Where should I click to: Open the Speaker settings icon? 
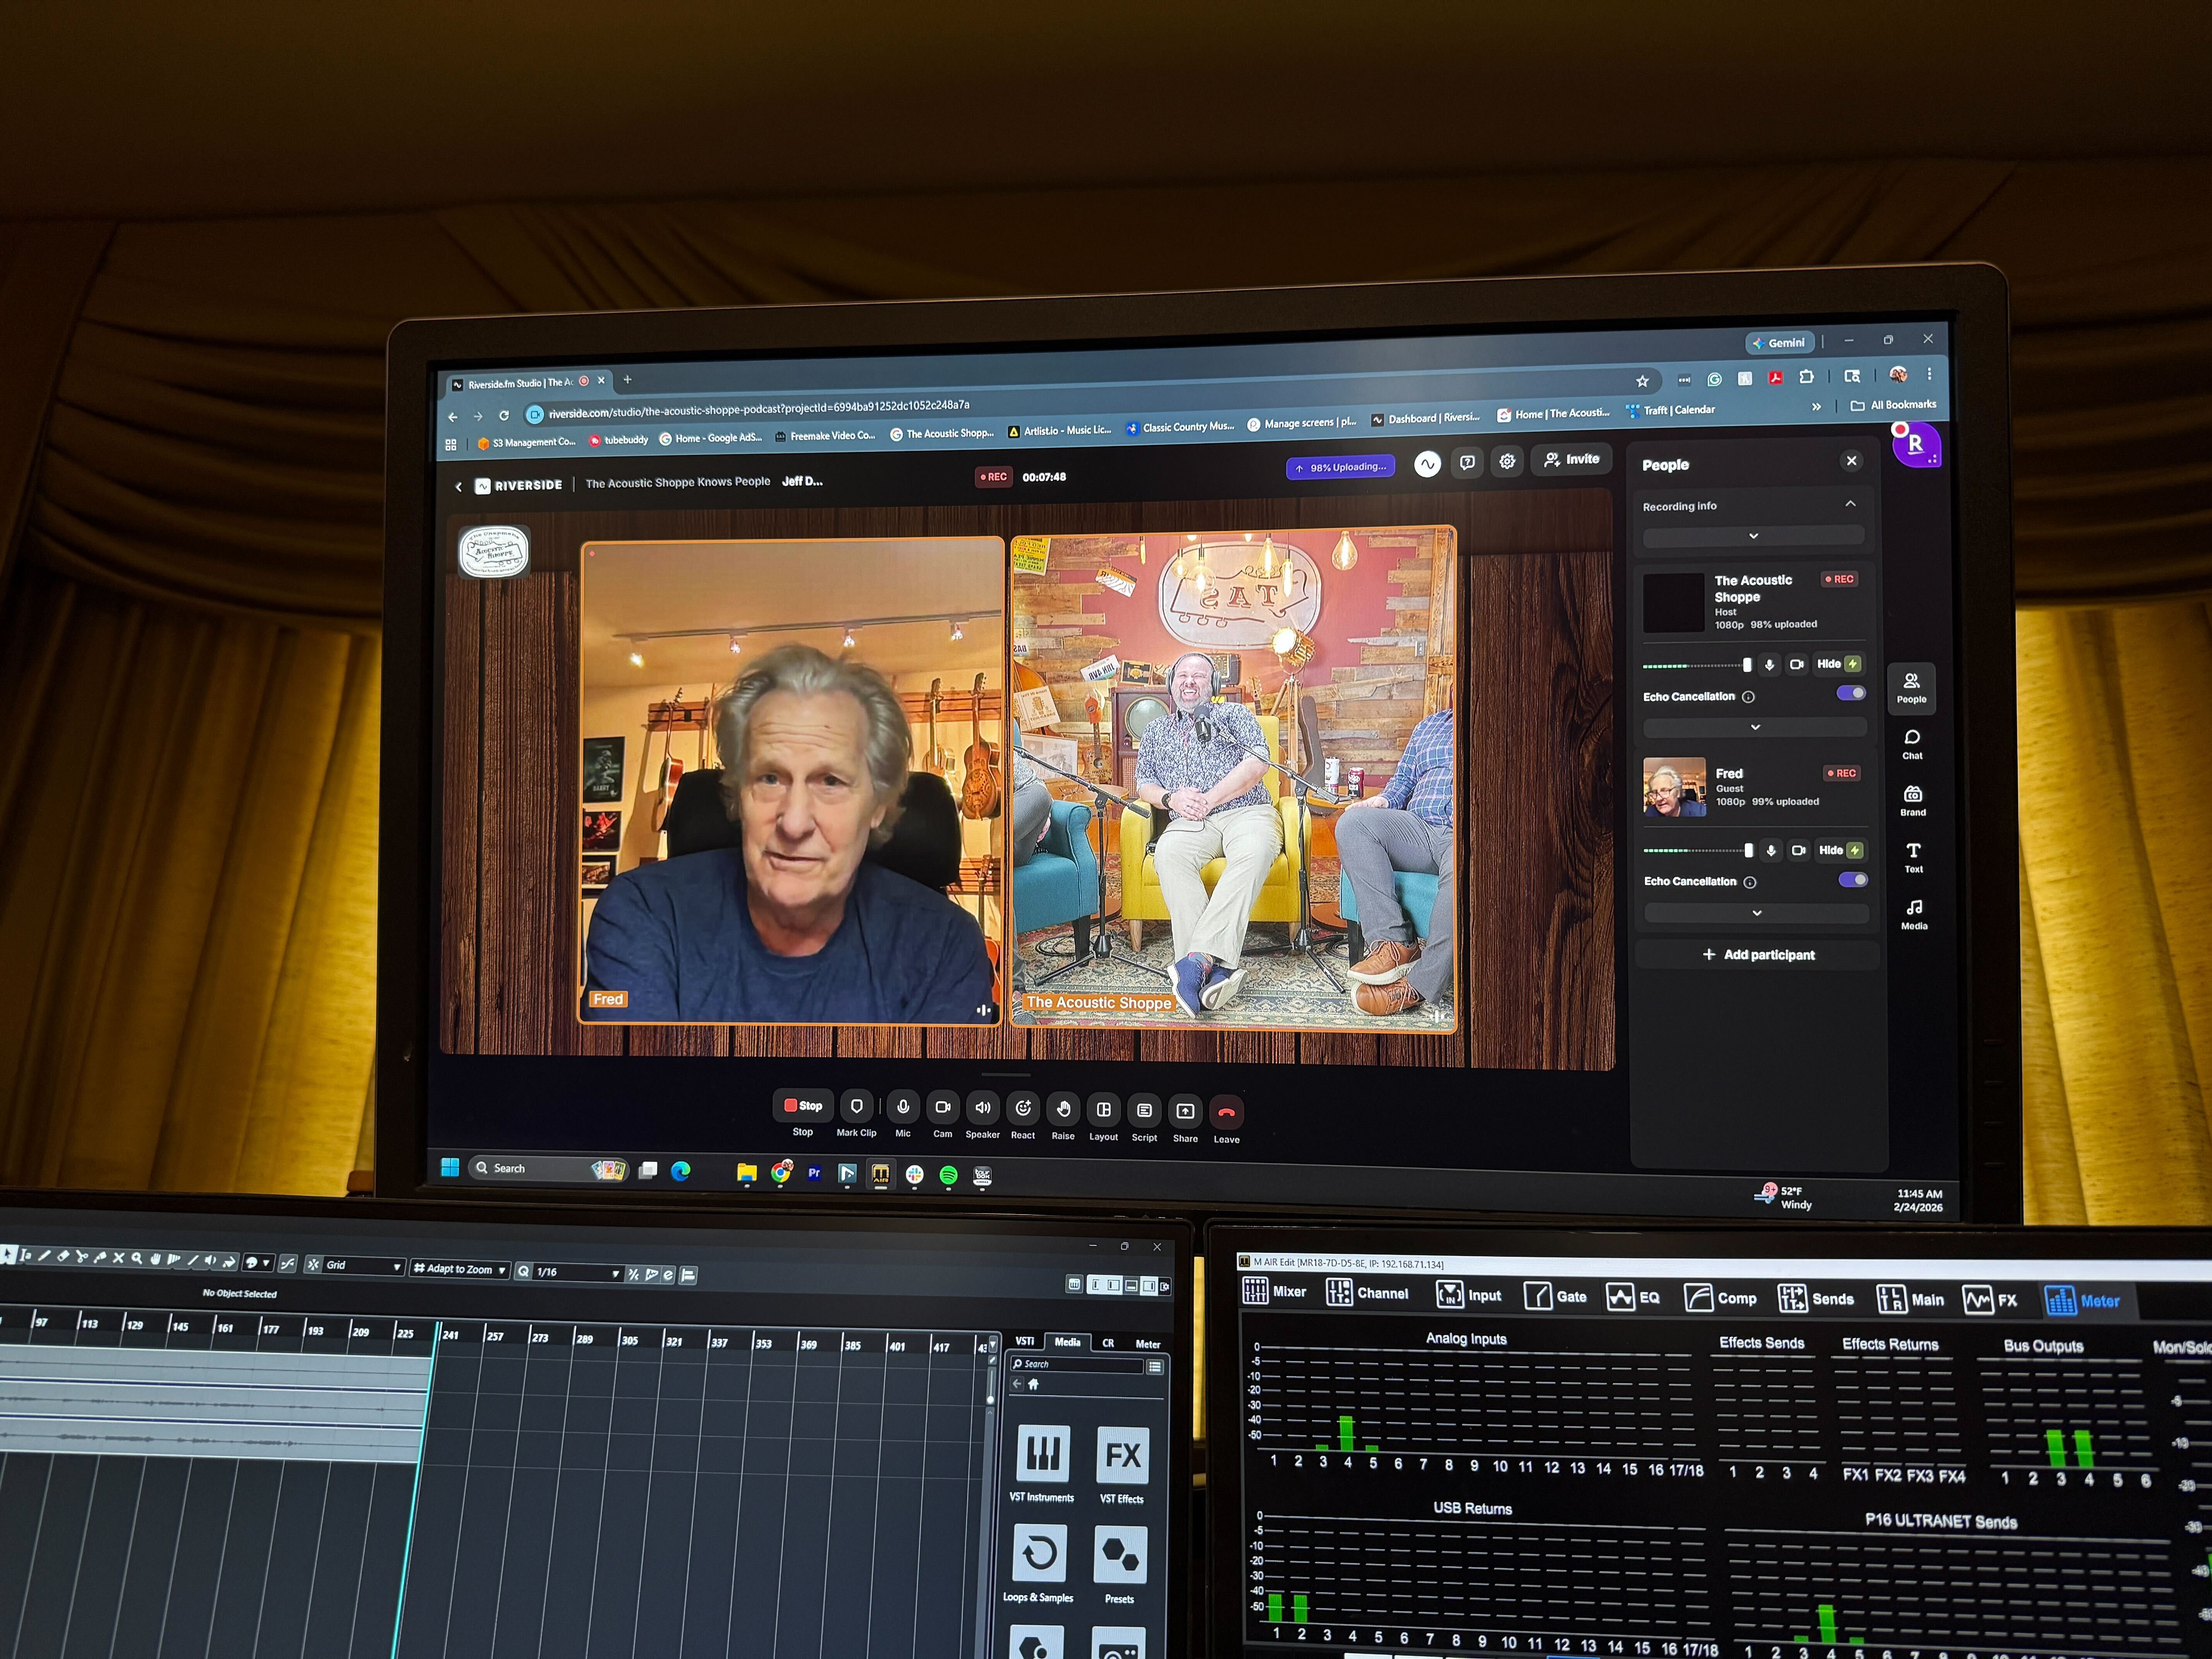tap(983, 1107)
